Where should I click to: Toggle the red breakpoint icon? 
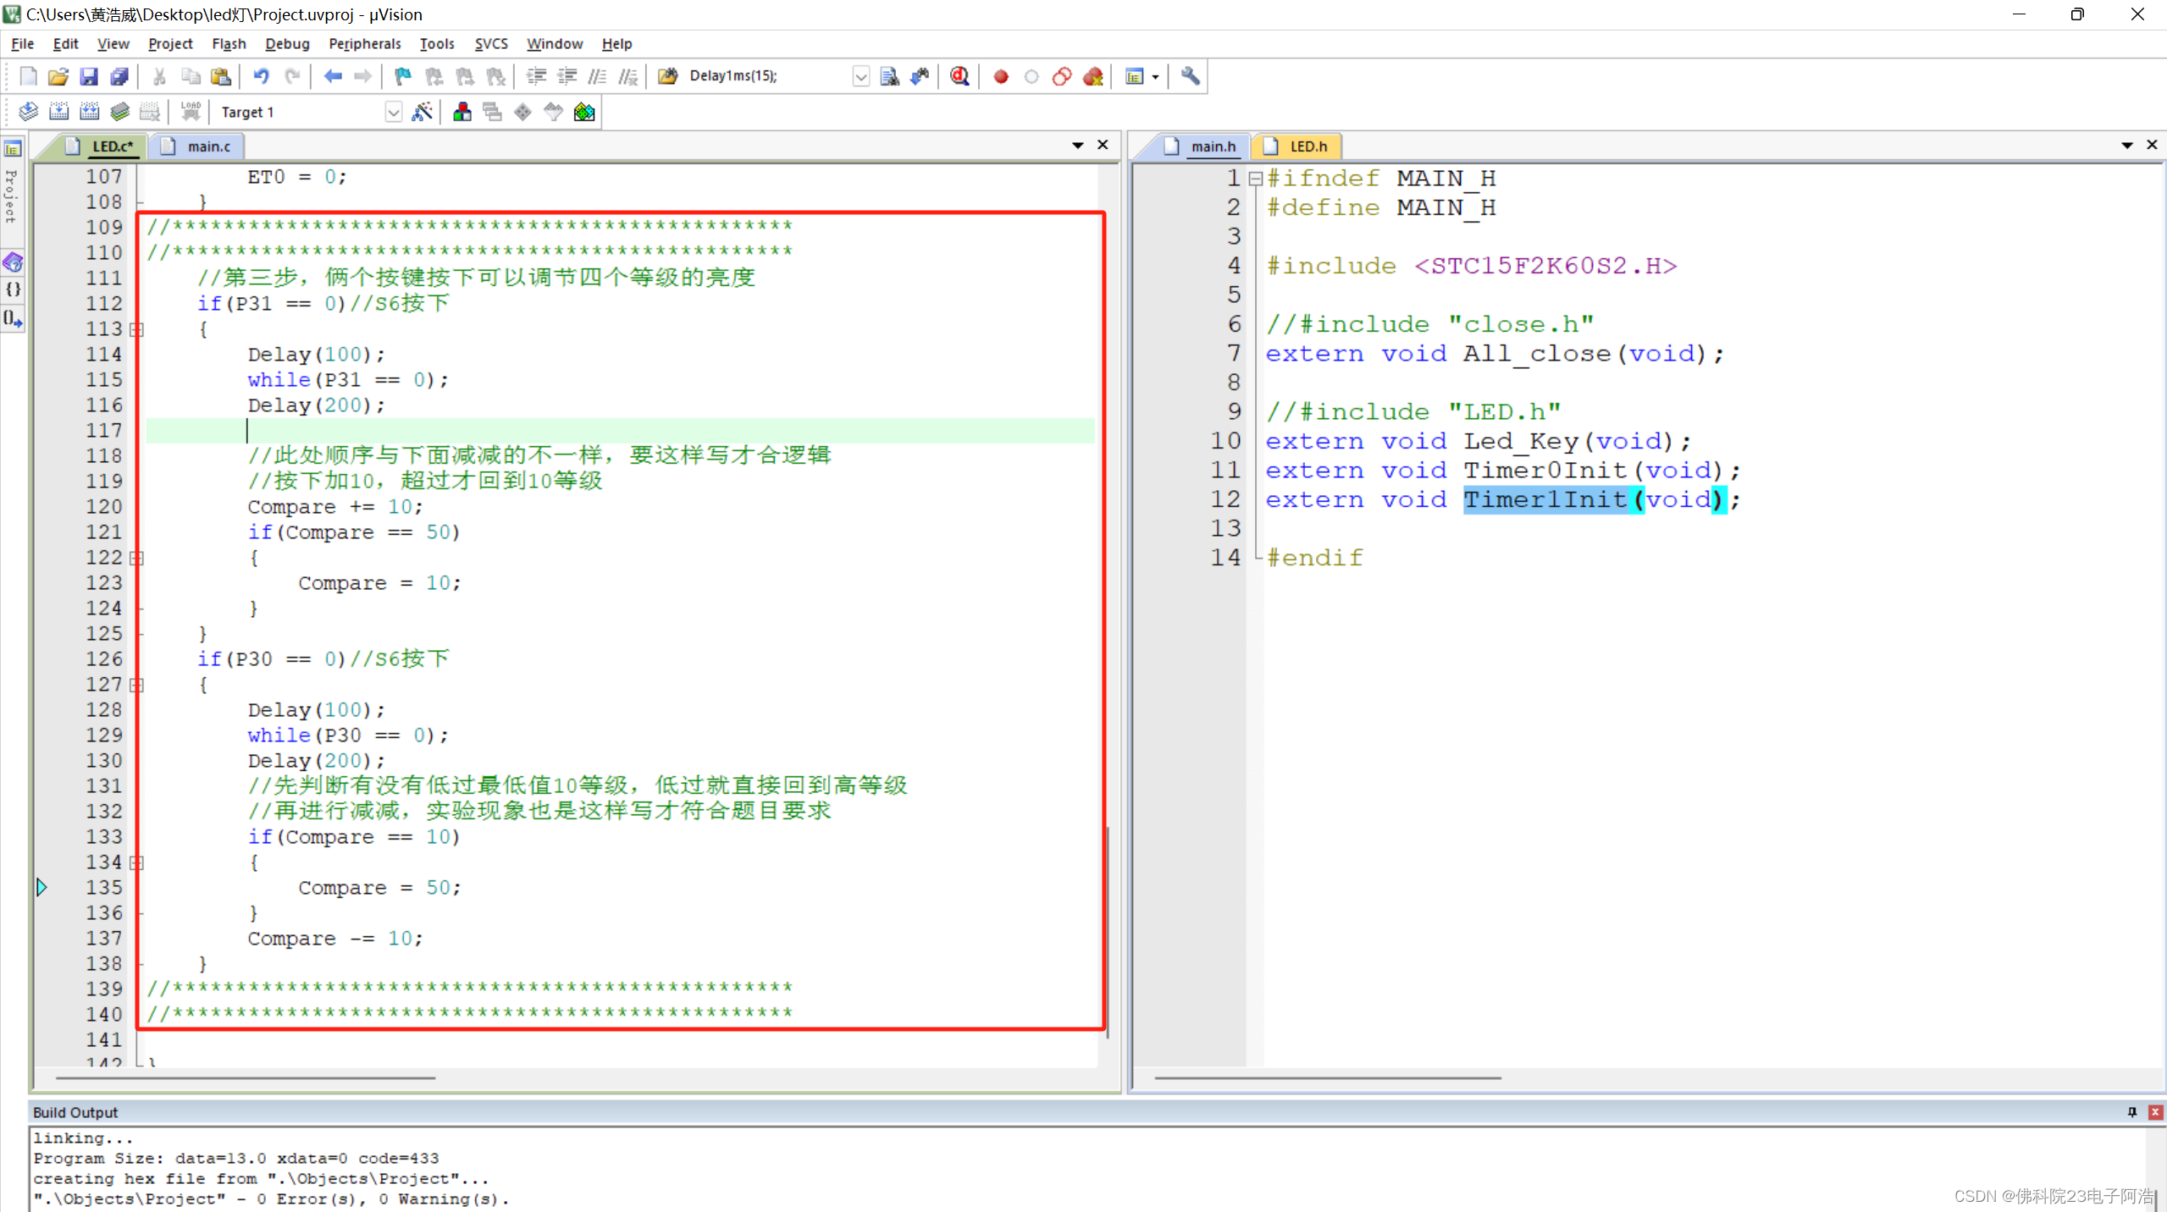pyautogui.click(x=1000, y=77)
